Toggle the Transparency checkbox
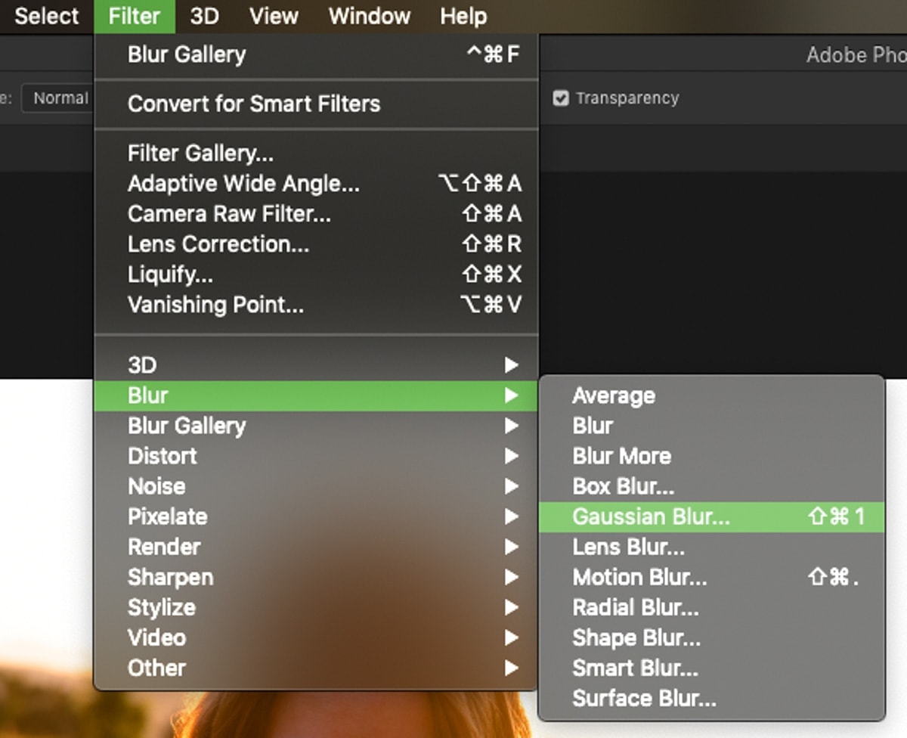This screenshot has height=738, width=907. (560, 98)
